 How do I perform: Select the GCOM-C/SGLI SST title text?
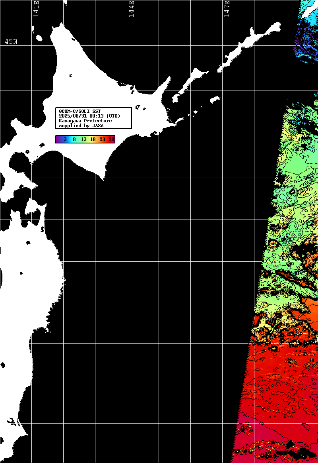(80, 111)
